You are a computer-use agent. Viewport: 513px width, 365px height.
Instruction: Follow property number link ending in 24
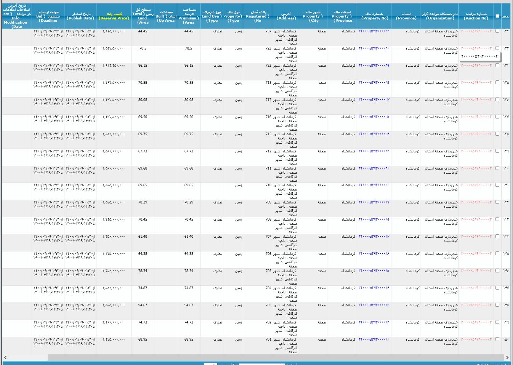pyautogui.click(x=374, y=134)
